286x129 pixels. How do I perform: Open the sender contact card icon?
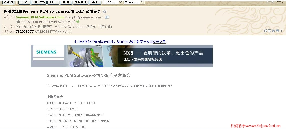[107, 17]
